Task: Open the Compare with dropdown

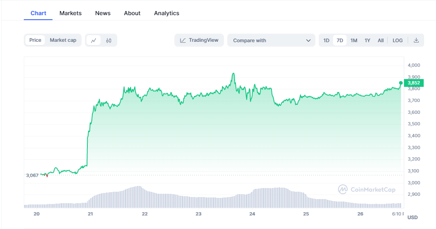Action: [x=271, y=40]
